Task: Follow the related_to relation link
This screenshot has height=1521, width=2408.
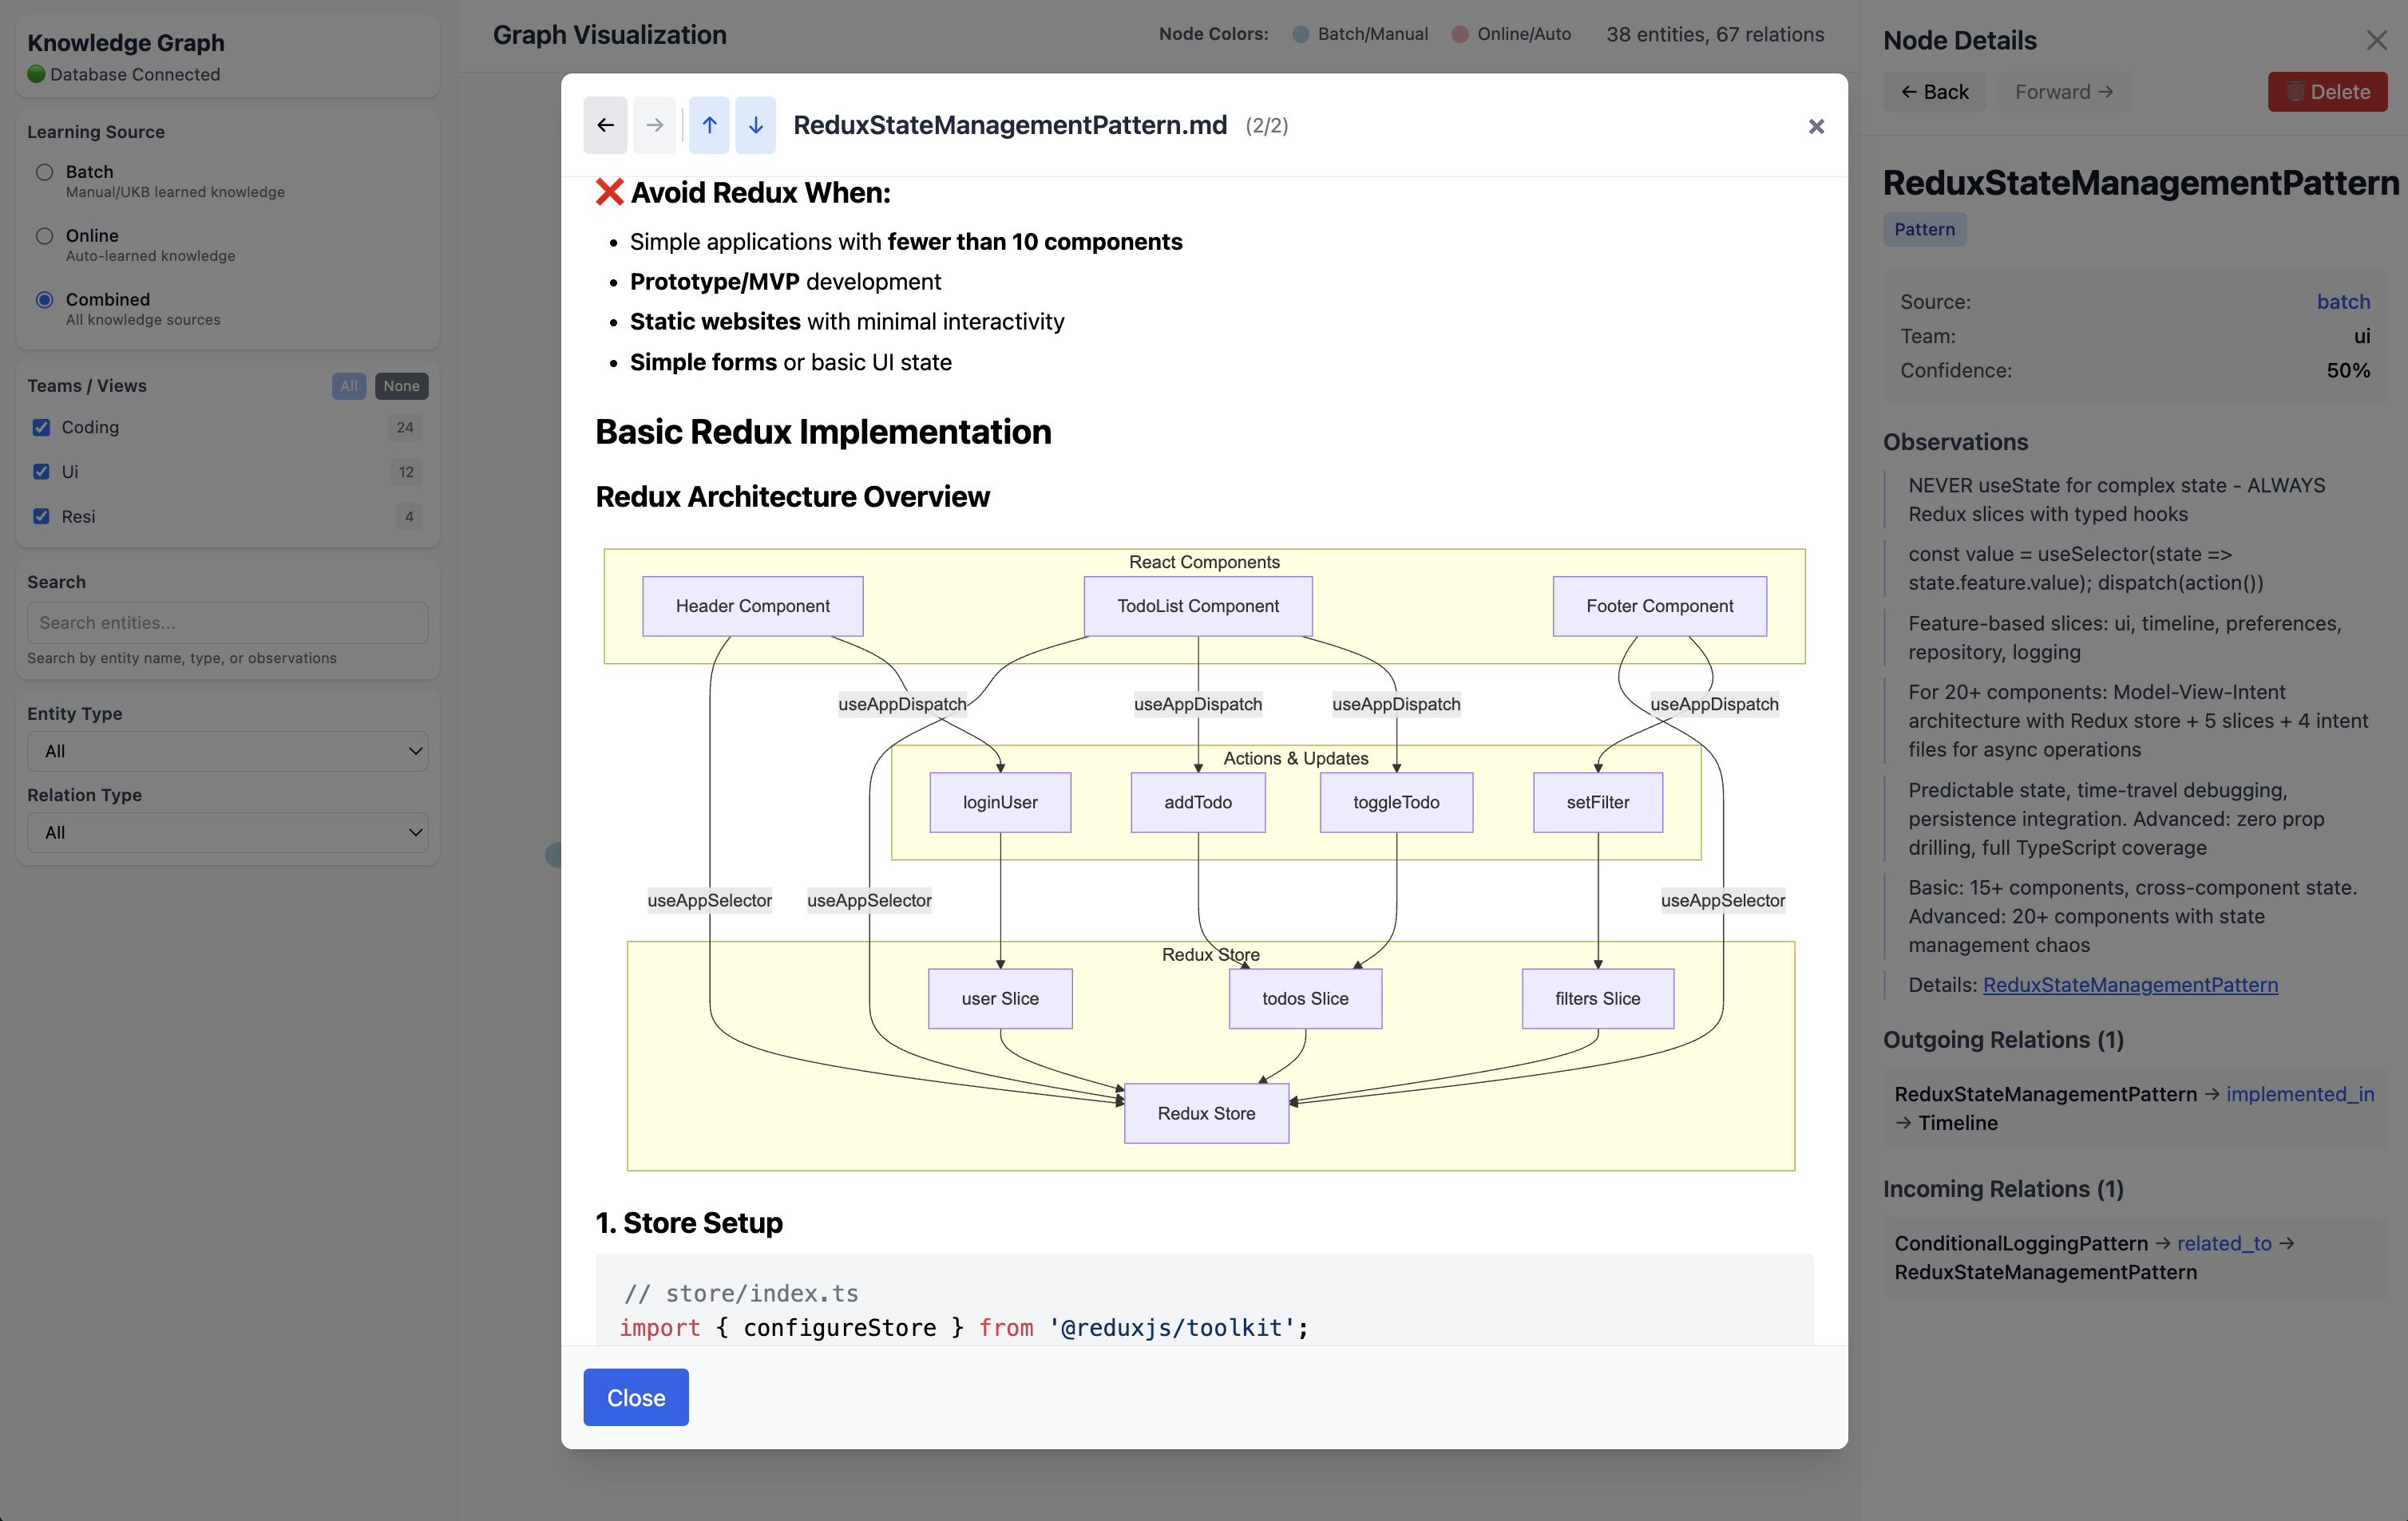Action: click(x=2224, y=1243)
